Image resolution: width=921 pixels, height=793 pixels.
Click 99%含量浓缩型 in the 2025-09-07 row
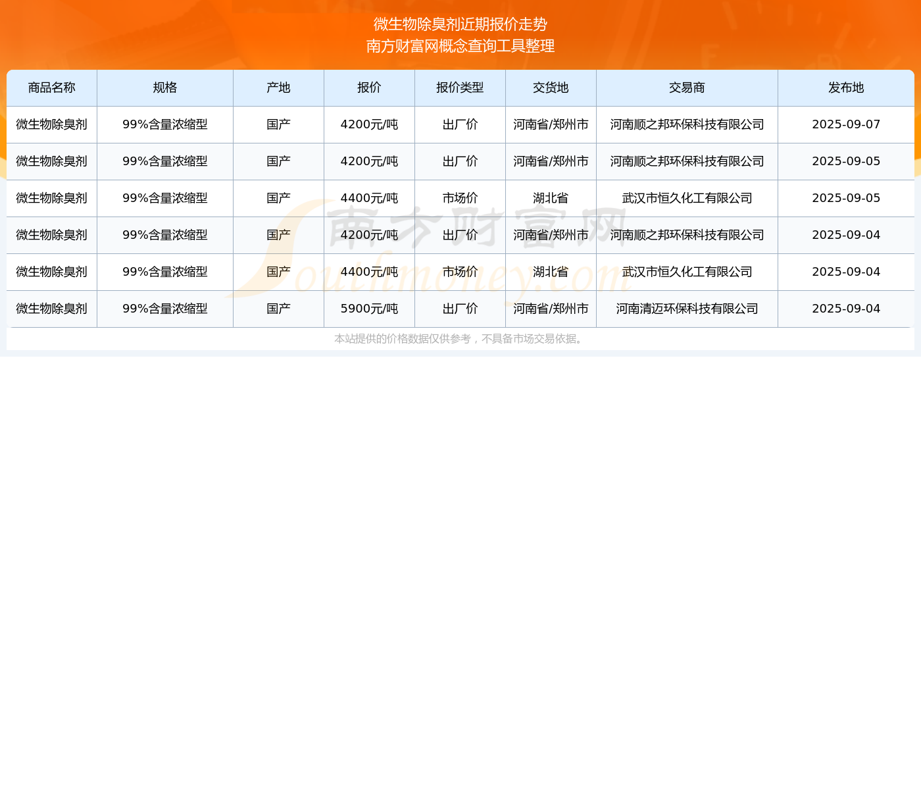coord(165,124)
